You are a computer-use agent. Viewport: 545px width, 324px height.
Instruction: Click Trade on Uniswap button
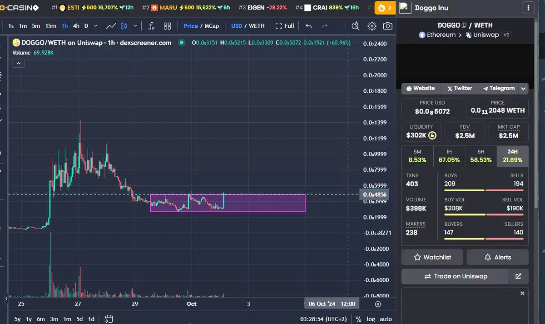click(455, 276)
